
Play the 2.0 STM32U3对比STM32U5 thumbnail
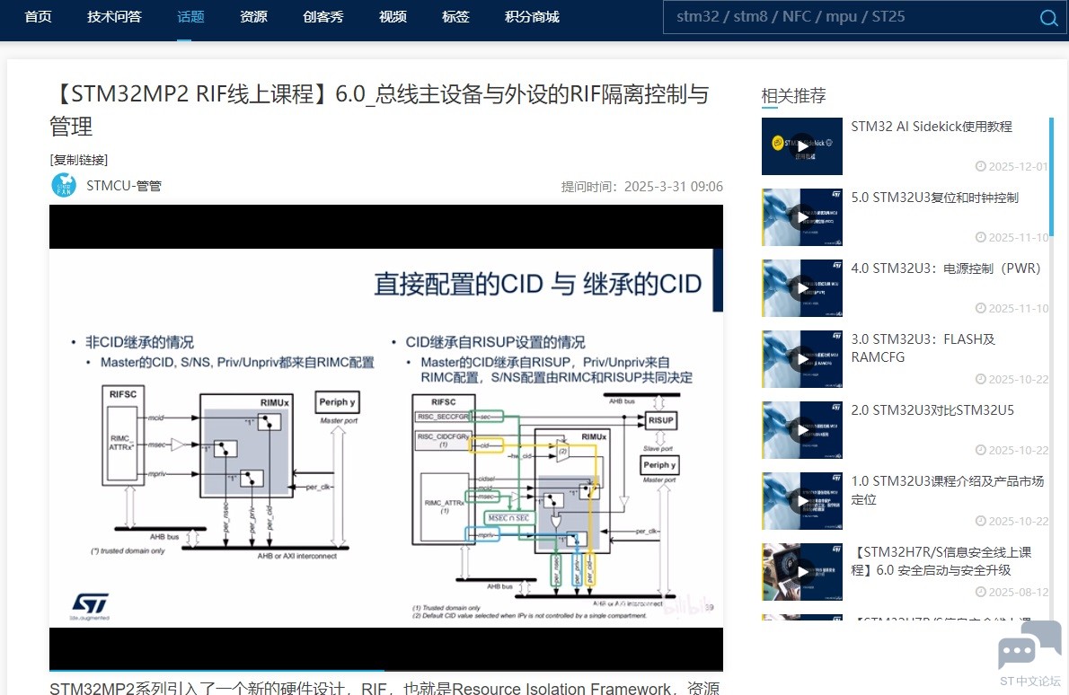pos(801,430)
